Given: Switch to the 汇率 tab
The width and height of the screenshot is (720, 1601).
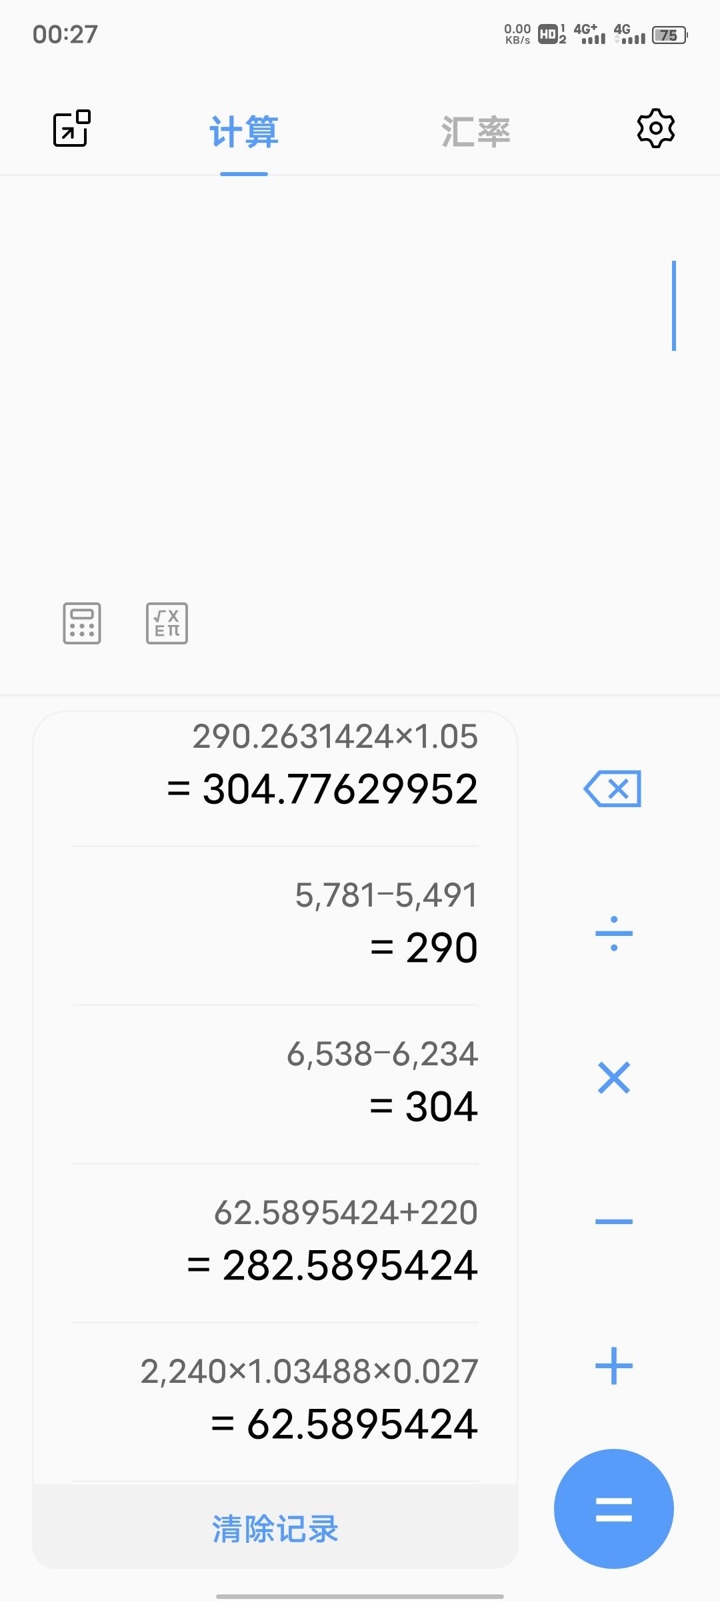Looking at the screenshot, I should [x=476, y=131].
